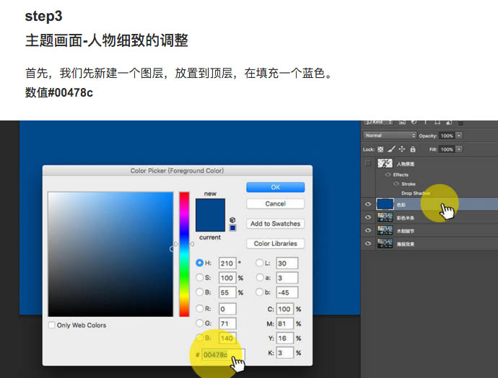This screenshot has width=498, height=378.
Task: Select the 木刻细节 layer name
Action: (406, 231)
